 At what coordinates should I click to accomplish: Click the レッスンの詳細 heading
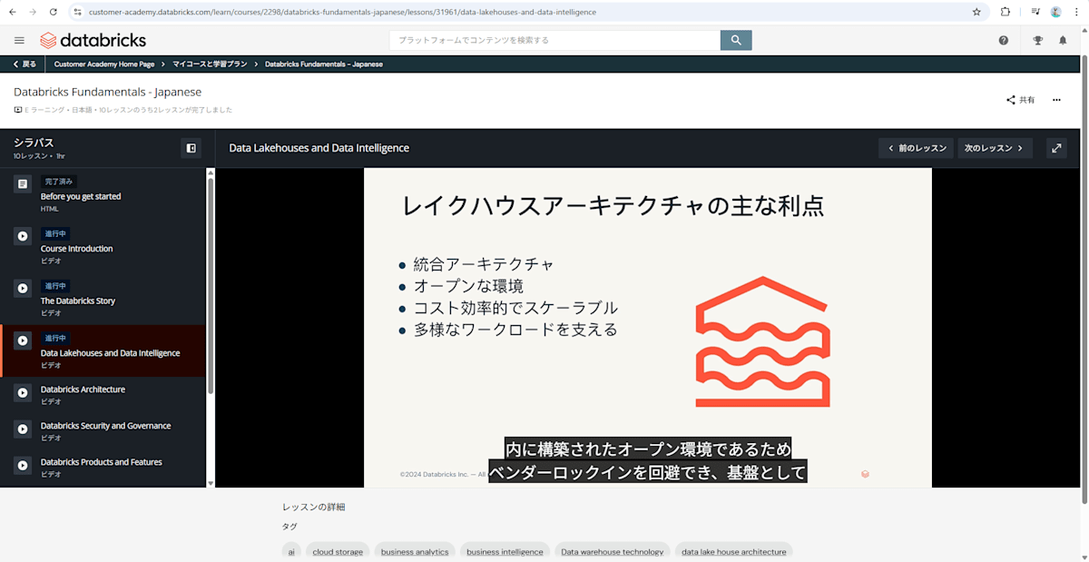(x=313, y=507)
